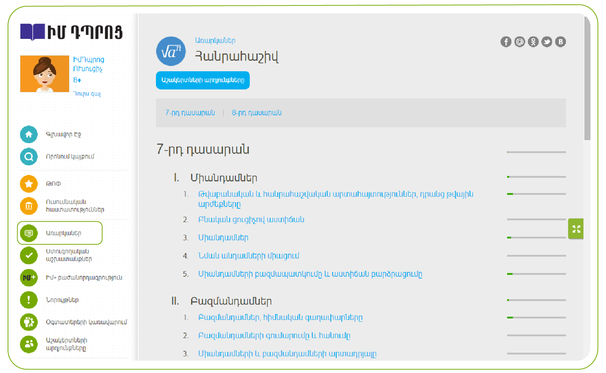Open the Օգտատերերի կառավարում puzzle icon

tap(29, 322)
